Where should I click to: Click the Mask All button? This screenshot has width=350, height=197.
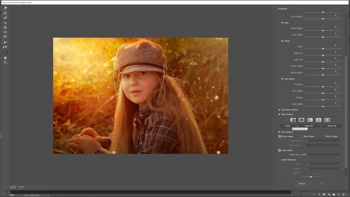[308, 126]
